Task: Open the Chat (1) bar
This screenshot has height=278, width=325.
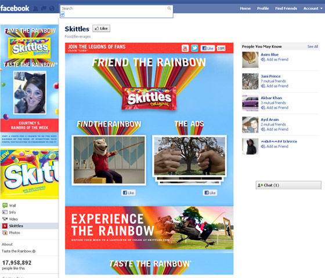Action: click(288, 185)
